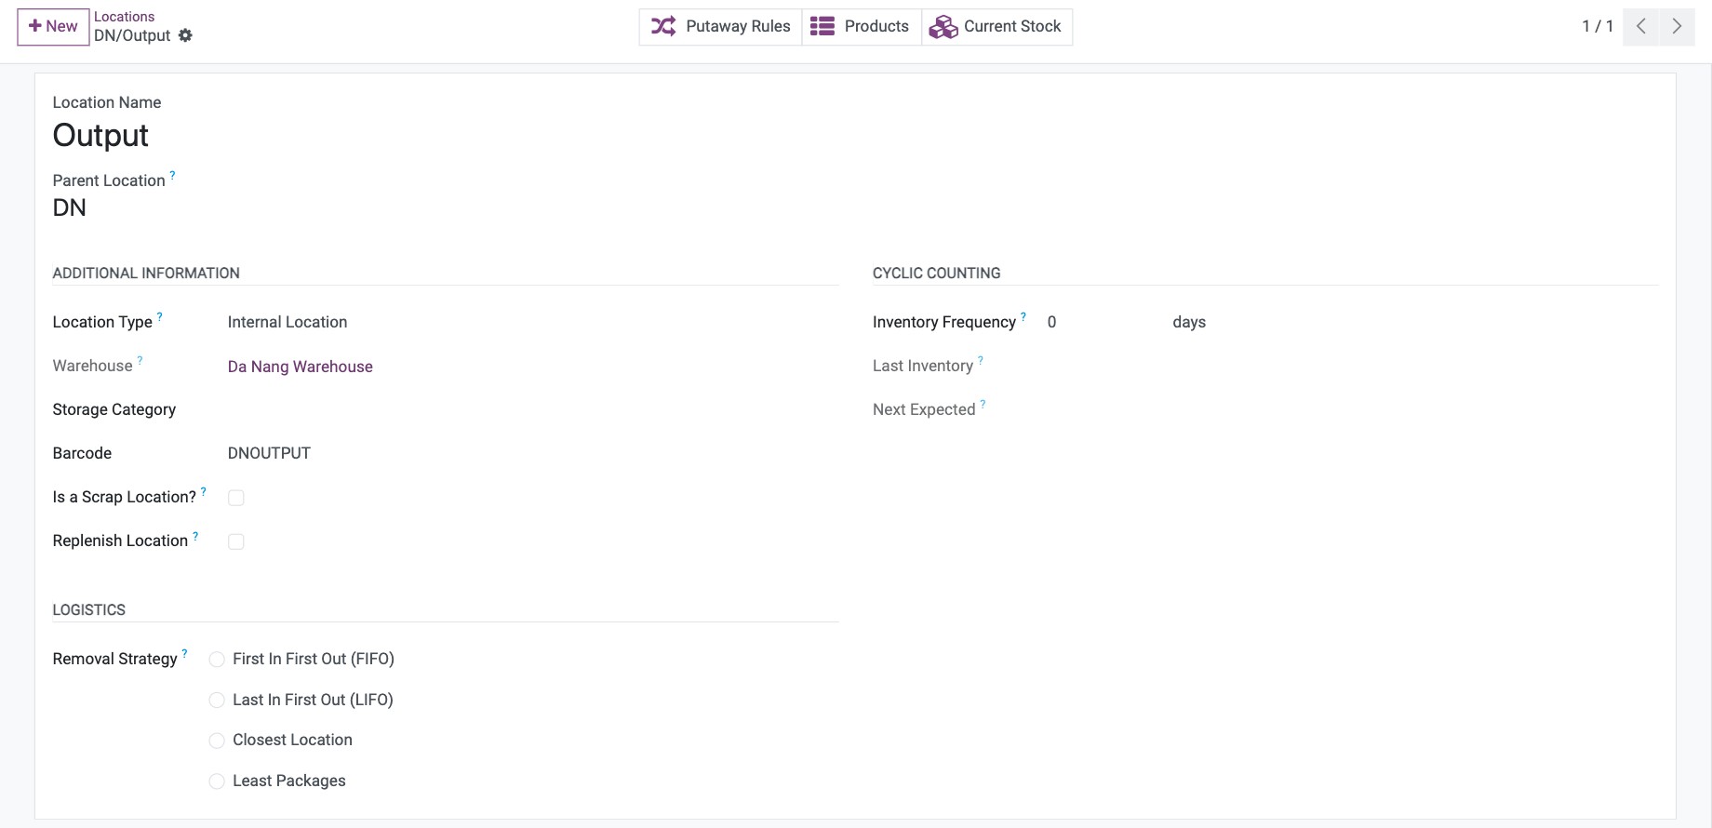
Task: Show help tooltip for Parent Location
Action: 172,175
